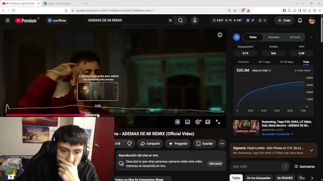Image resolution: width=323 pixels, height=181 pixels.
Task: Open See similar thumbnails link
Action: (277, 134)
